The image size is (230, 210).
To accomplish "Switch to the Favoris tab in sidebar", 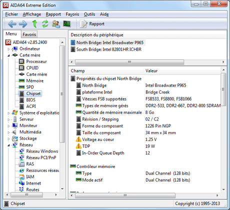I will tap(29, 34).
